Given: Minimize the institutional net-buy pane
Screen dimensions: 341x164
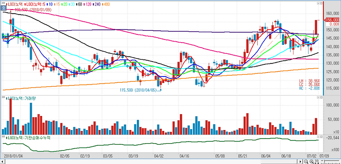Looking at the screenshot, I should coord(318,137).
